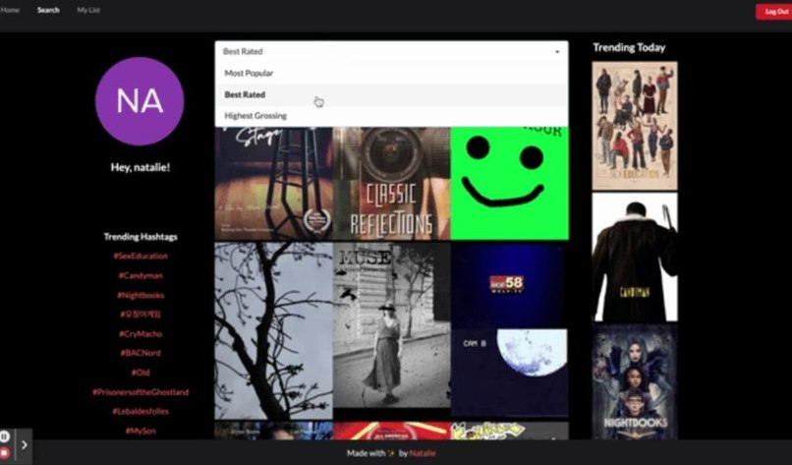Image resolution: width=792 pixels, height=465 pixels.
Task: Open the #SexEducation hashtag
Action: pyautogui.click(x=141, y=256)
